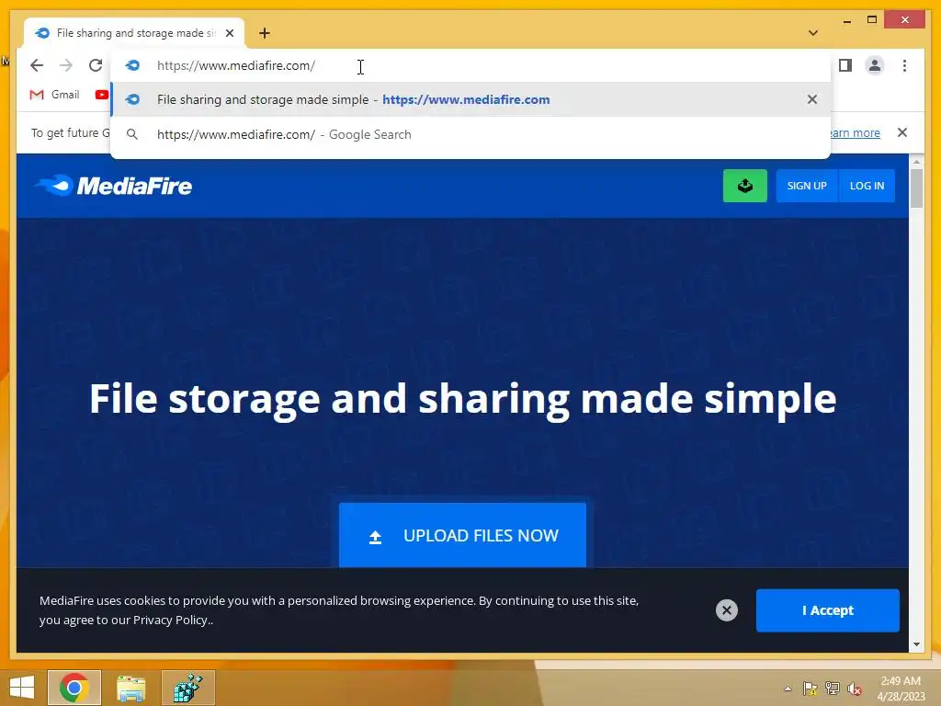Remove the mediafire.com suggestion with its X
The width and height of the screenshot is (941, 706).
coord(812,99)
